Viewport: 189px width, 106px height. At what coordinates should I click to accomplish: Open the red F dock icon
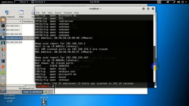[3, 67]
